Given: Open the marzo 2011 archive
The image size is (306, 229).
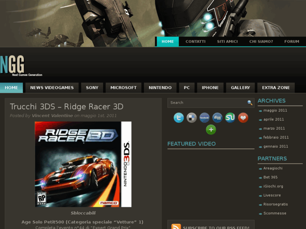Looking at the screenshot, I should click(274, 128).
